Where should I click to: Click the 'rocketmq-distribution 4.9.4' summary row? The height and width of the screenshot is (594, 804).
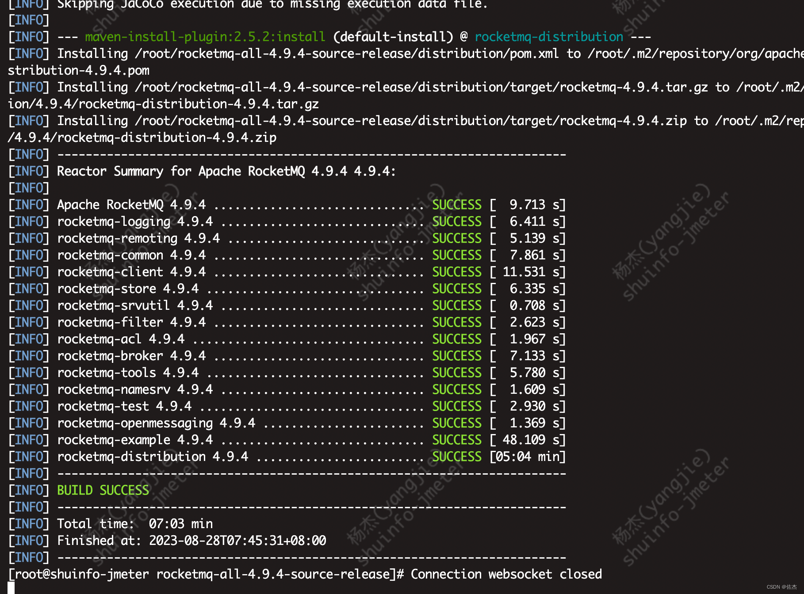click(287, 457)
